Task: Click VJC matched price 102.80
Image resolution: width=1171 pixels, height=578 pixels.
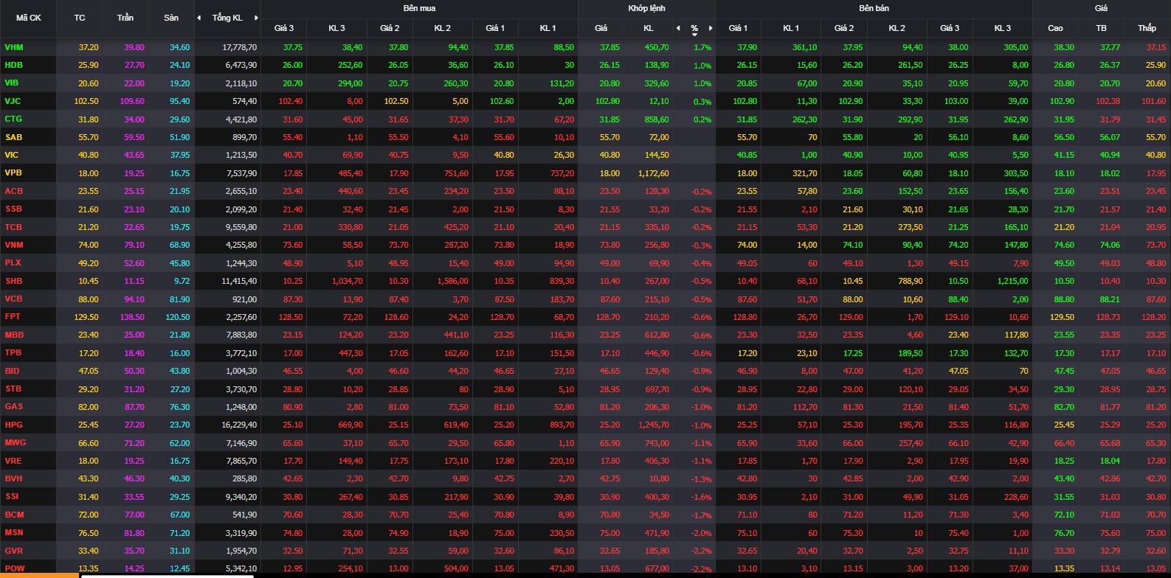Action: [x=607, y=102]
